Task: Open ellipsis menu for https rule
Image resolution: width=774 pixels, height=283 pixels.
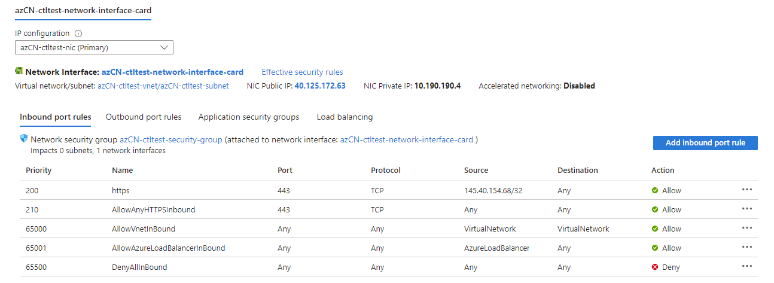Action: point(746,190)
